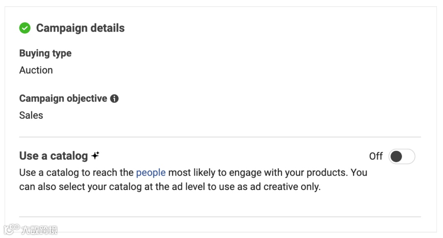Click the Auction buying type value
This screenshot has height=238, width=443.
[x=36, y=70]
